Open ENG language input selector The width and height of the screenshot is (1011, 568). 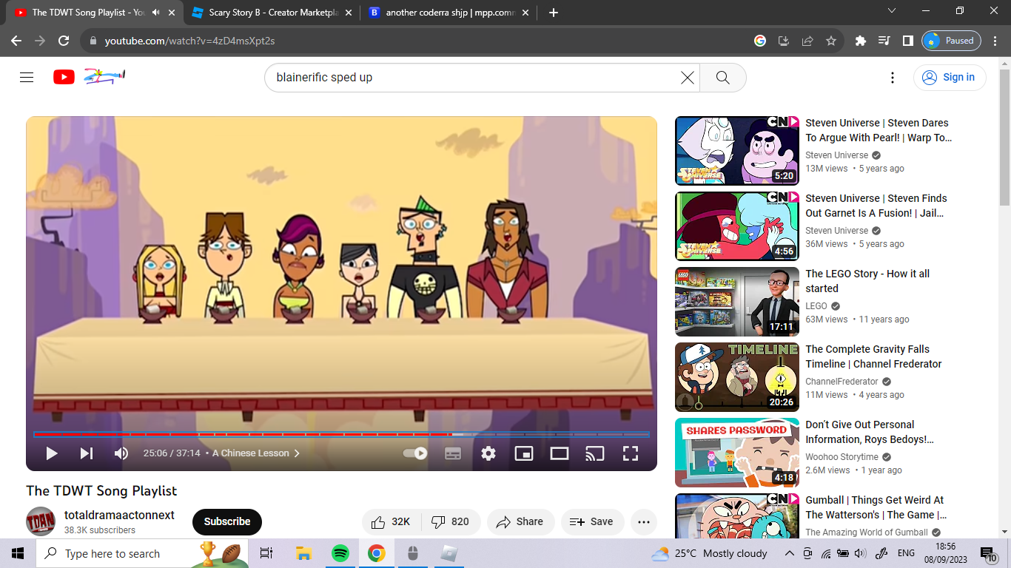(x=906, y=553)
